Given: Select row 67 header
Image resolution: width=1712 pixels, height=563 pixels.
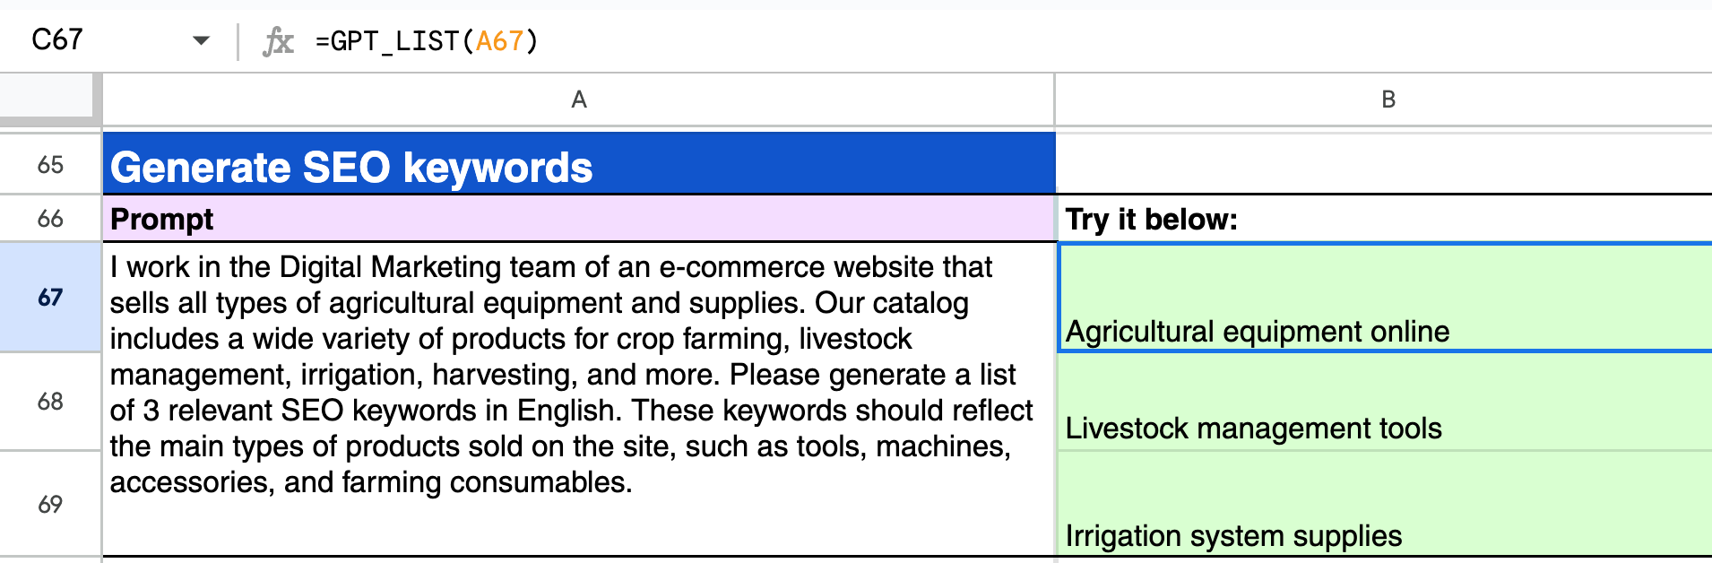Looking at the screenshot, I should click(50, 298).
